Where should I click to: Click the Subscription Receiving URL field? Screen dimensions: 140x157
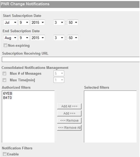point(71,59)
